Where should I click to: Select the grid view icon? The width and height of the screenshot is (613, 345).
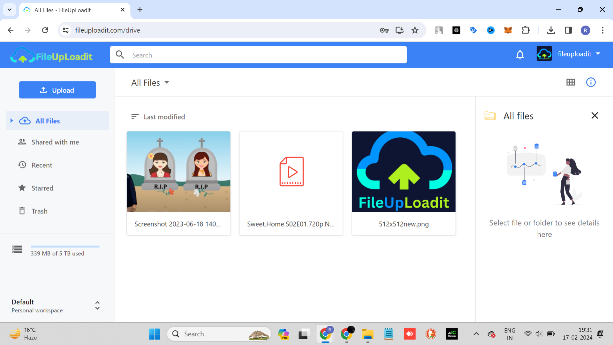pos(571,82)
